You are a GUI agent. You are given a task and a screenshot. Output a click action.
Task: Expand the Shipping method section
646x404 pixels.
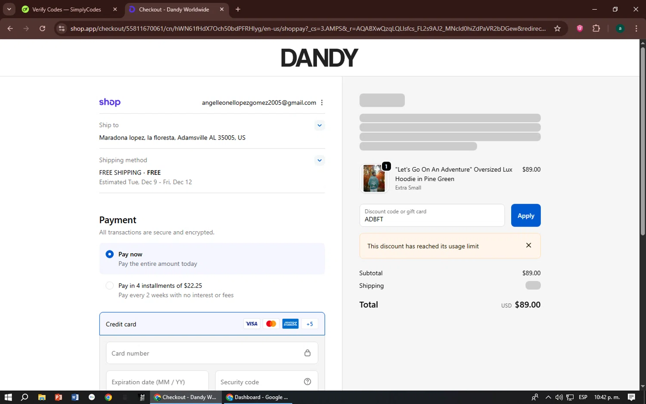[320, 160]
